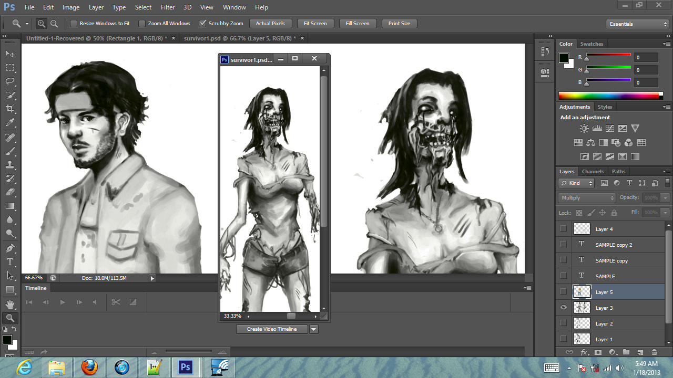Screen dimensions: 673x378
Task: Open Firefox from the taskbar
Action: click(89, 367)
